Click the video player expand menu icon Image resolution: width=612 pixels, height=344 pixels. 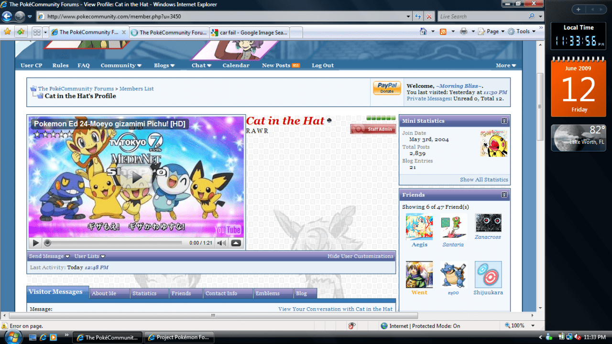click(x=236, y=243)
